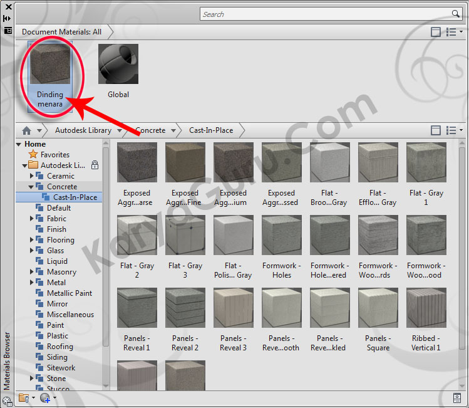
Task: Select the Cast-In-Place breadcrumb item
Action: coord(211,130)
